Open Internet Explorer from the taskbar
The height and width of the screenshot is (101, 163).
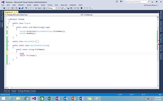click(x=10, y=98)
